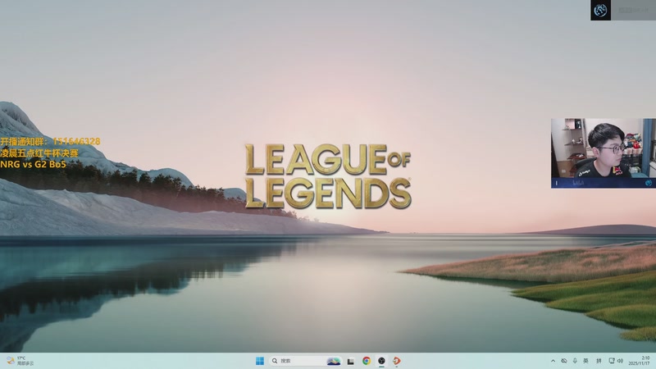
Task: Open the Windows Start menu
Action: click(x=260, y=361)
